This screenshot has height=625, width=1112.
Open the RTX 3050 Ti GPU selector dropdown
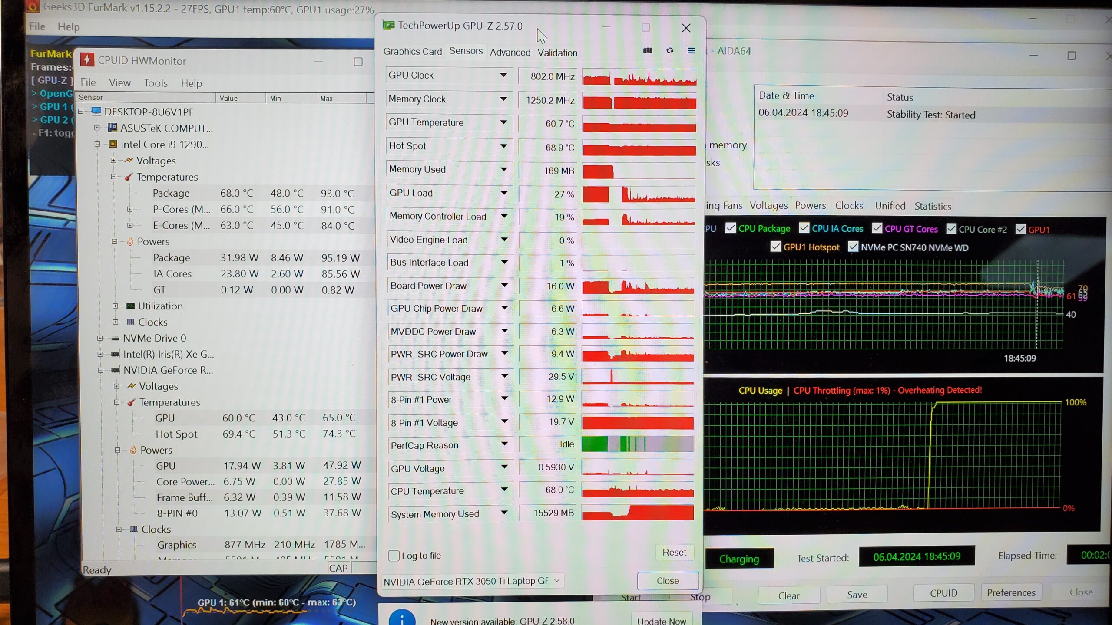click(557, 581)
